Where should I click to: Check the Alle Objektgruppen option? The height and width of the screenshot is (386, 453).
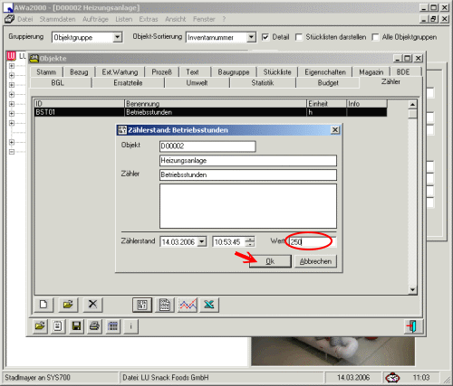coord(375,37)
